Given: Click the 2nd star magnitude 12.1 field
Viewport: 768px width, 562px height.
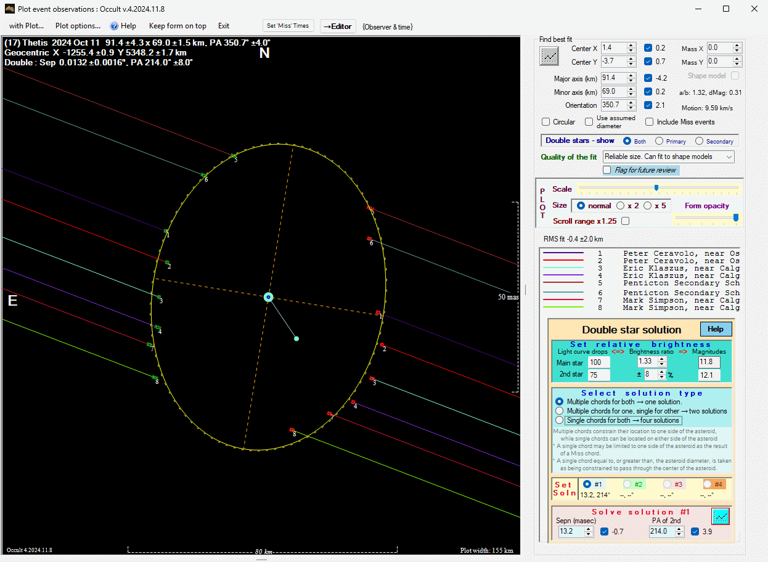Looking at the screenshot, I should pos(710,375).
